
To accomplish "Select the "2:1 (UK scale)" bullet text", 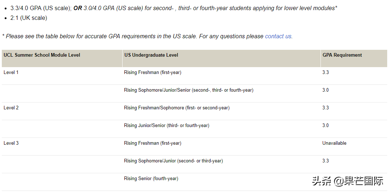I will [29, 18].
